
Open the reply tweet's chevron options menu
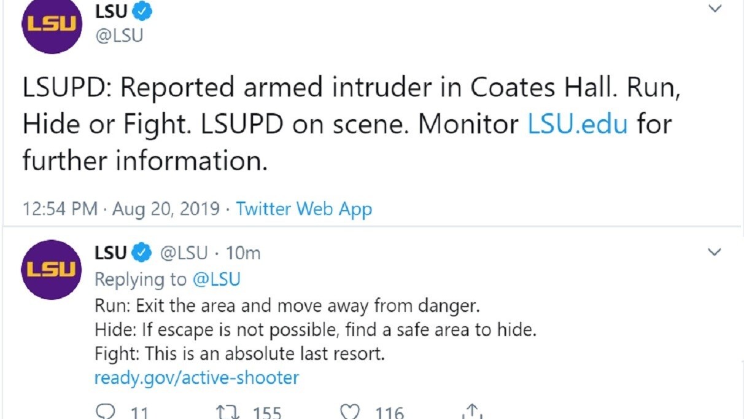pos(715,252)
